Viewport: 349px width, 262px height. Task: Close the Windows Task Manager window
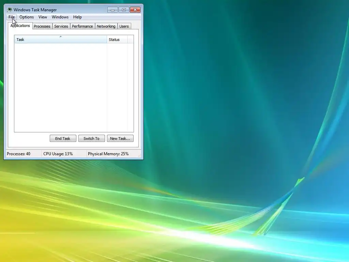point(135,10)
